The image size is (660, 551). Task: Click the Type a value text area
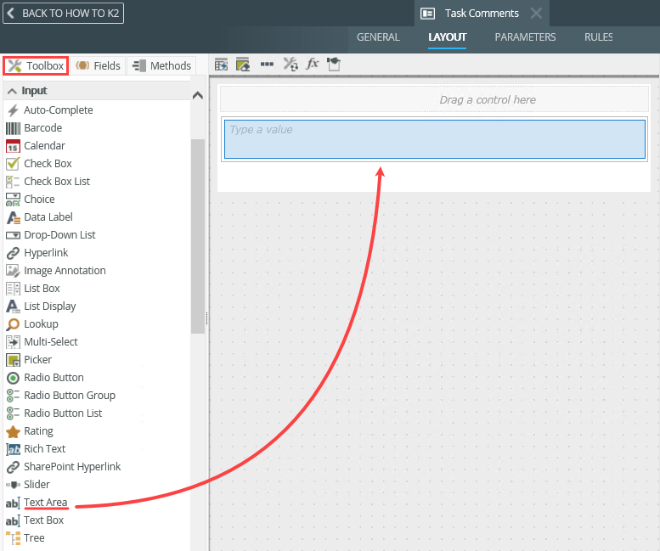[435, 139]
